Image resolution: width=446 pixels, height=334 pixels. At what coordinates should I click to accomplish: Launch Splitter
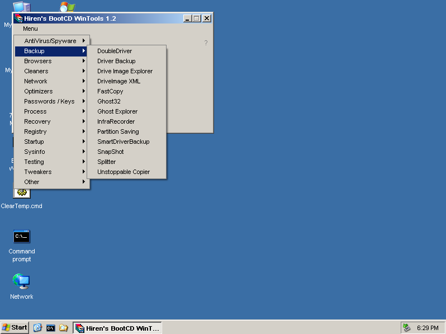coord(127,162)
